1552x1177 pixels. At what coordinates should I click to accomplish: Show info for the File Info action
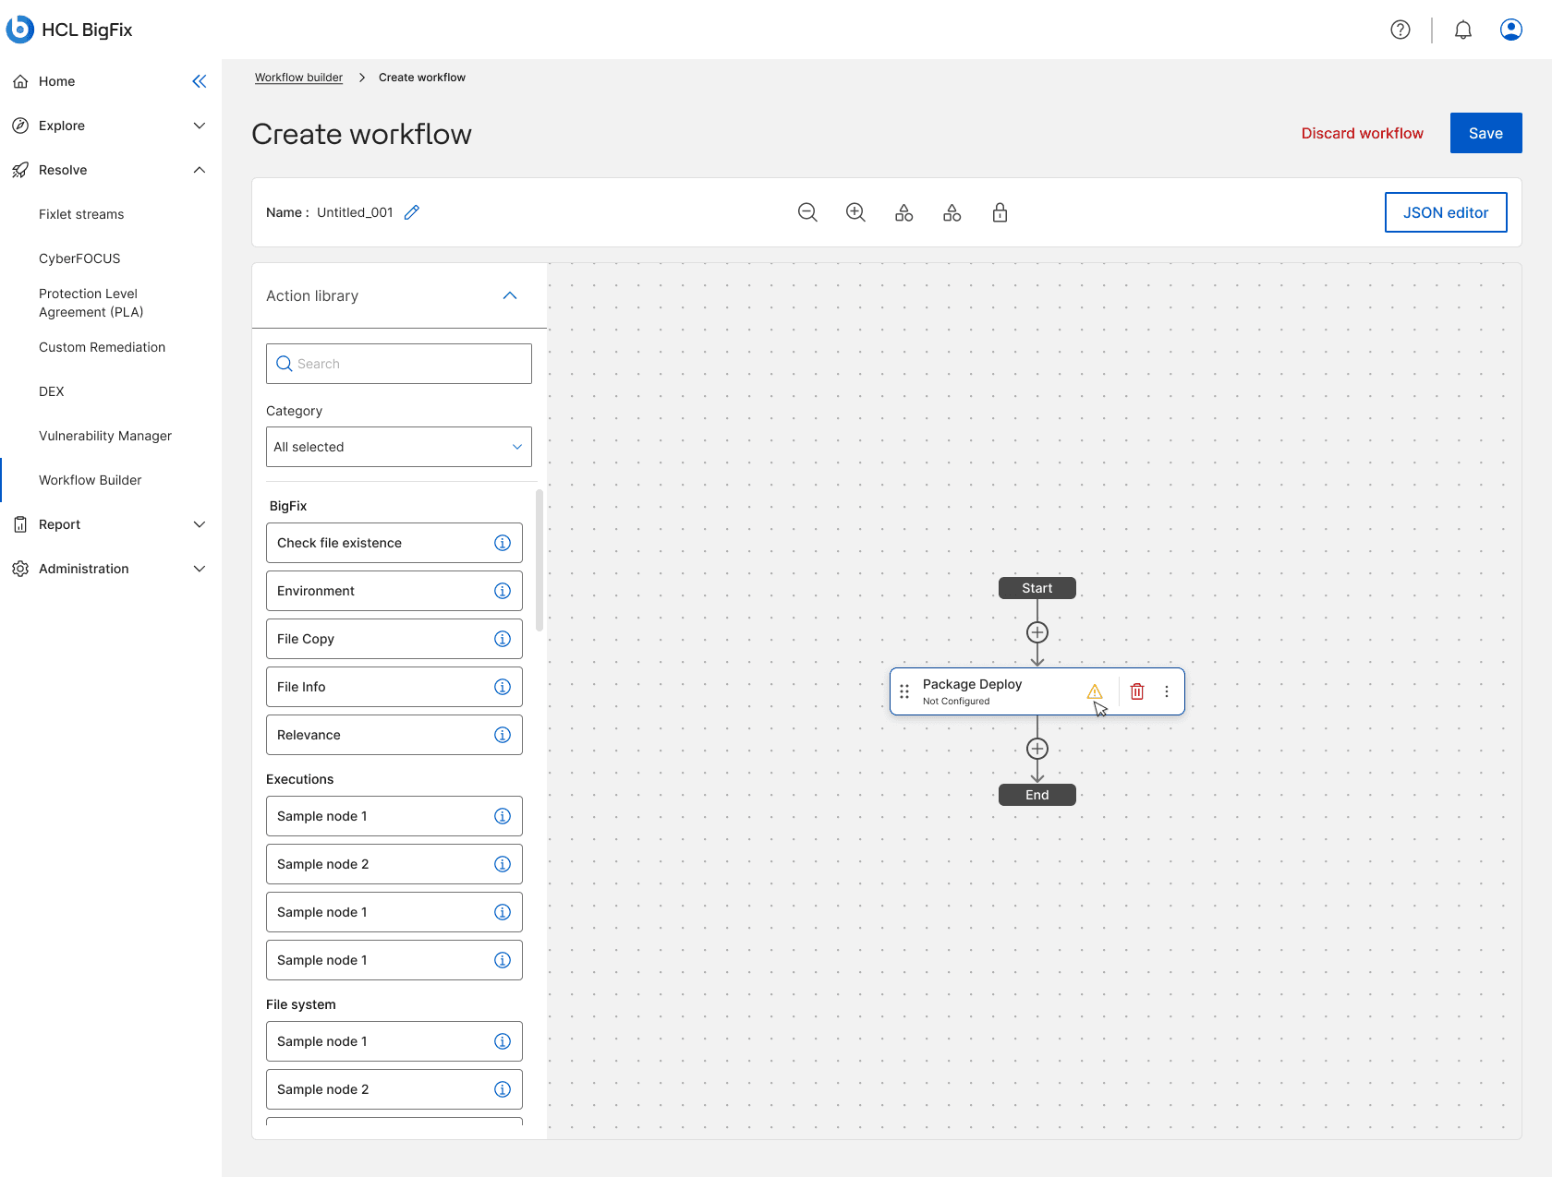503,687
